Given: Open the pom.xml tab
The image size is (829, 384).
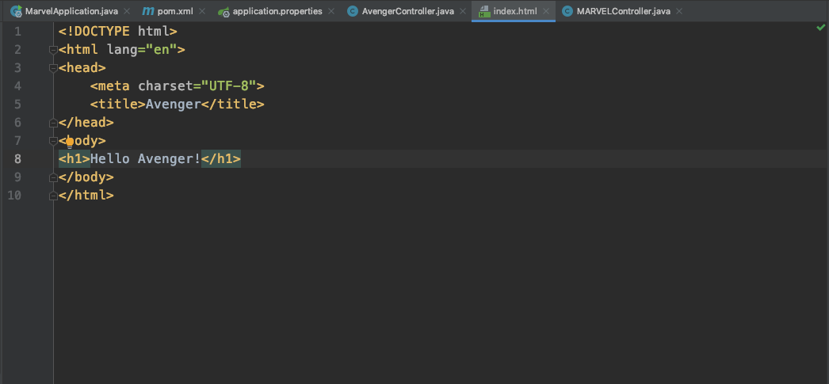Looking at the screenshot, I should 175,11.
